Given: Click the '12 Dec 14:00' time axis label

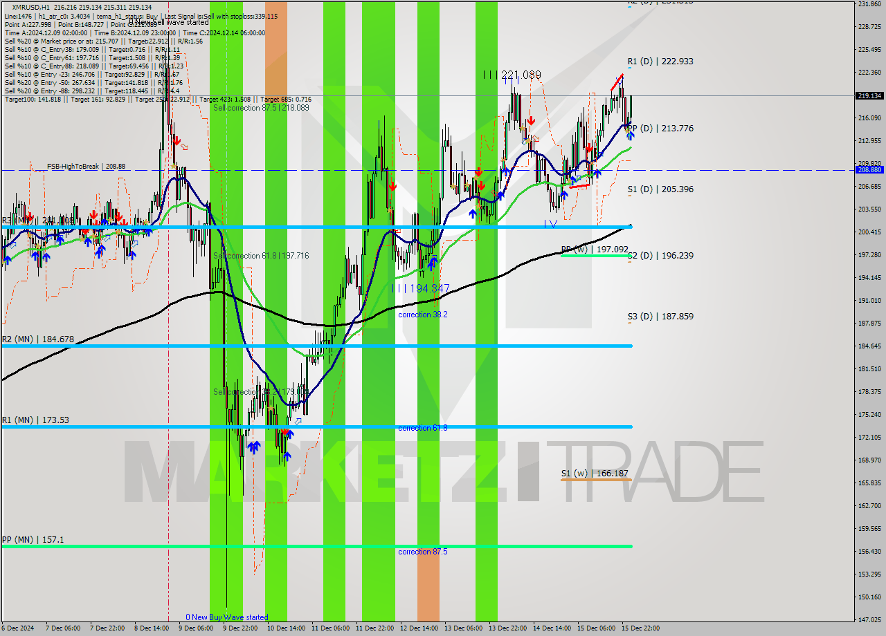Looking at the screenshot, I should pyautogui.click(x=418, y=628).
